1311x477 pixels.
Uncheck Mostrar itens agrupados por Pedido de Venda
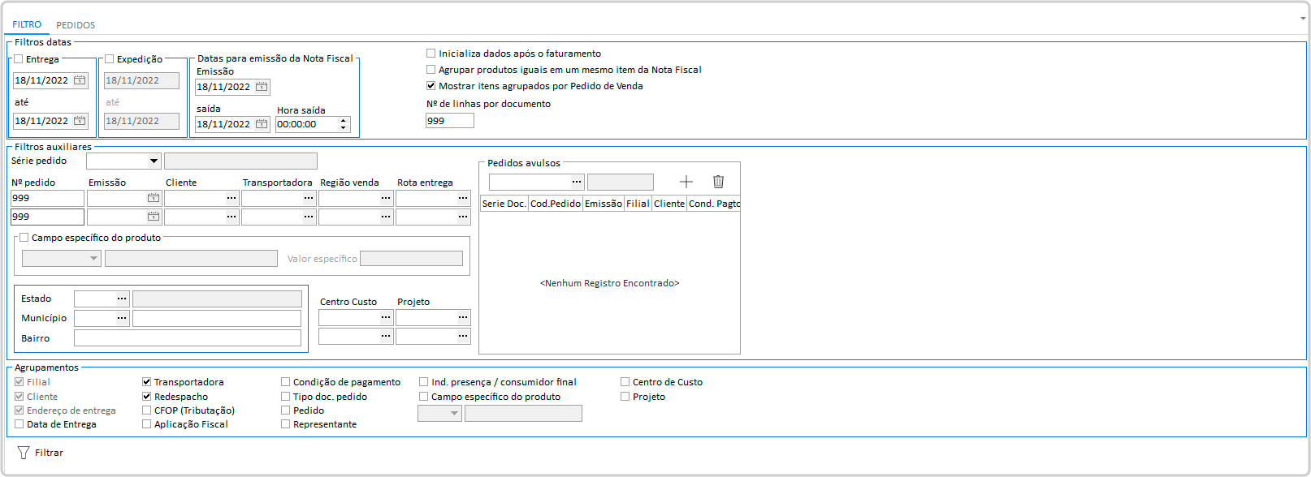coord(431,86)
